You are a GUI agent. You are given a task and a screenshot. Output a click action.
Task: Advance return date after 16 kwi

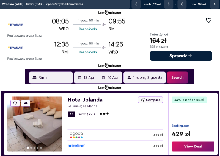point(215,4)
